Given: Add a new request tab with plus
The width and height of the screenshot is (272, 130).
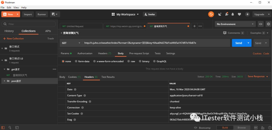Looking at the screenshot, I should point(194,26).
